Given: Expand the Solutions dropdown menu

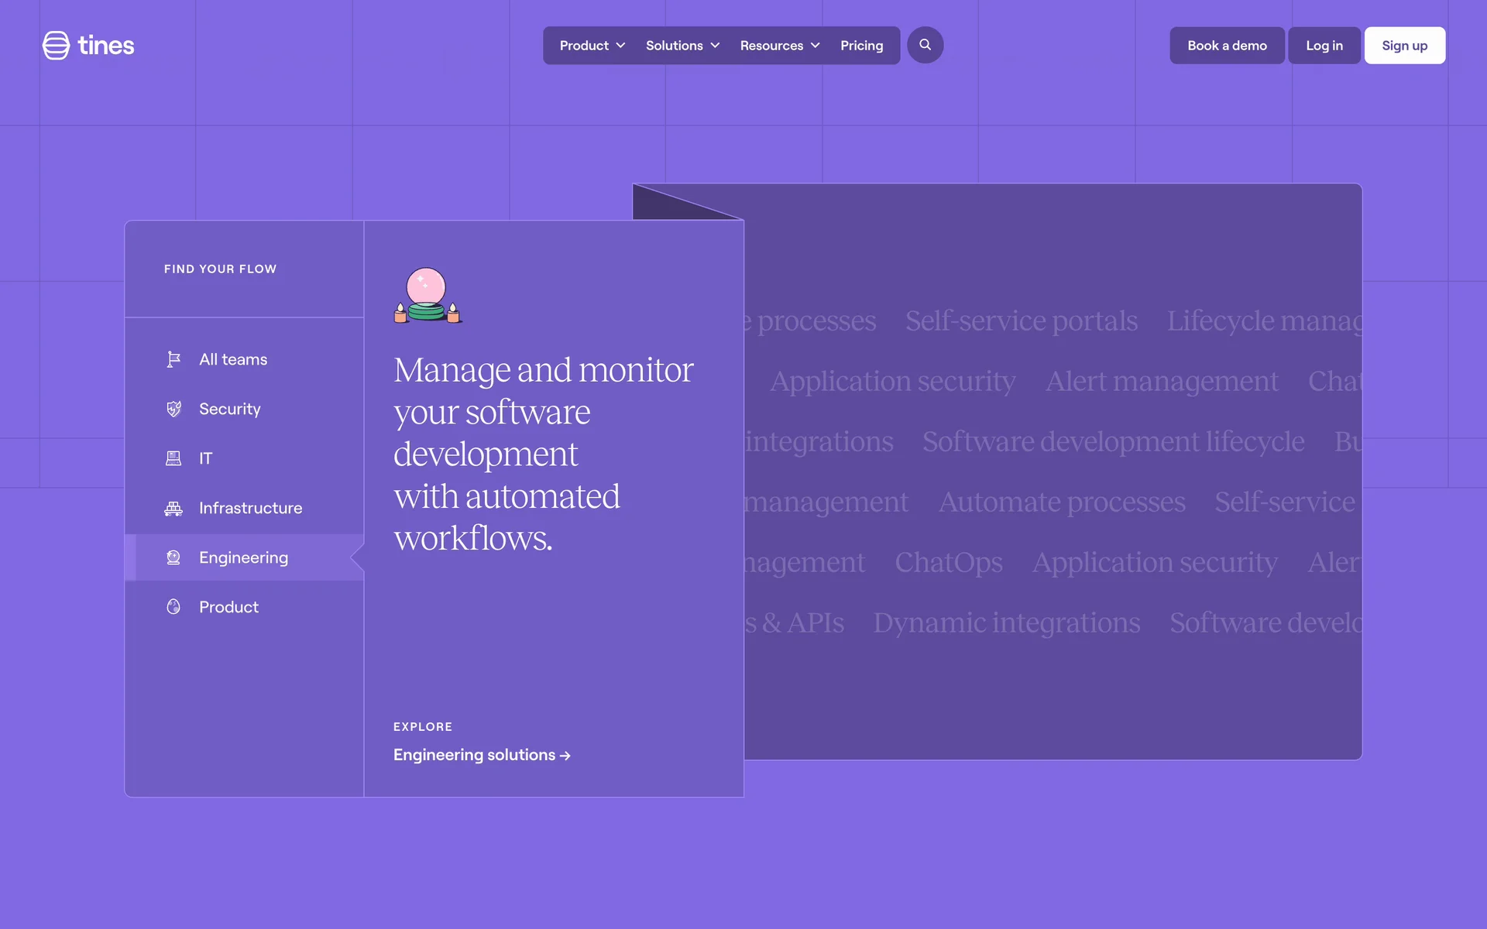Looking at the screenshot, I should tap(682, 46).
